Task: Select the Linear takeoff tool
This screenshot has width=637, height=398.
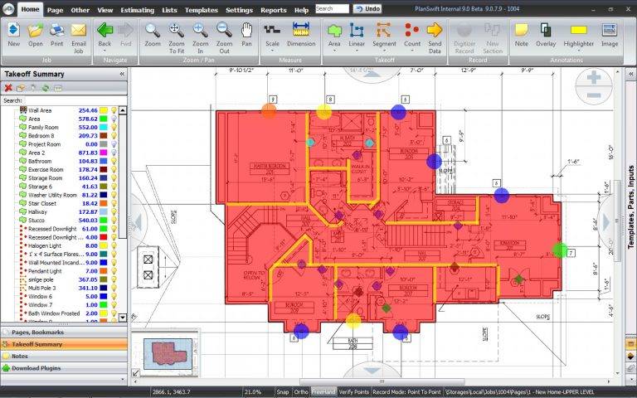Action: click(x=357, y=34)
